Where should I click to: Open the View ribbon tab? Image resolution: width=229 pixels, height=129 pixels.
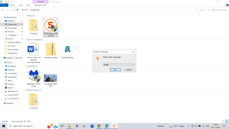pyautogui.click(x=28, y=5)
